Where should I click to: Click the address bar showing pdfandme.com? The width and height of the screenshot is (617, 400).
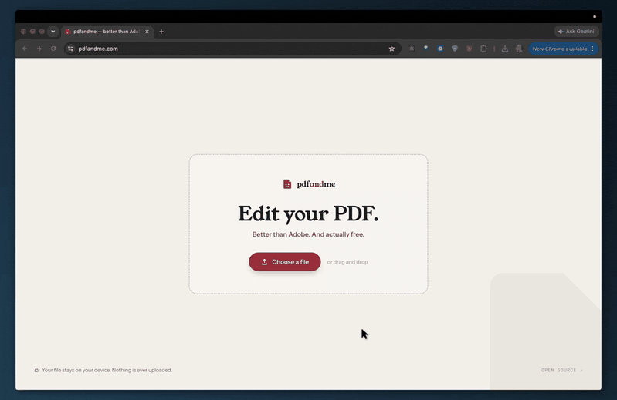tap(232, 49)
